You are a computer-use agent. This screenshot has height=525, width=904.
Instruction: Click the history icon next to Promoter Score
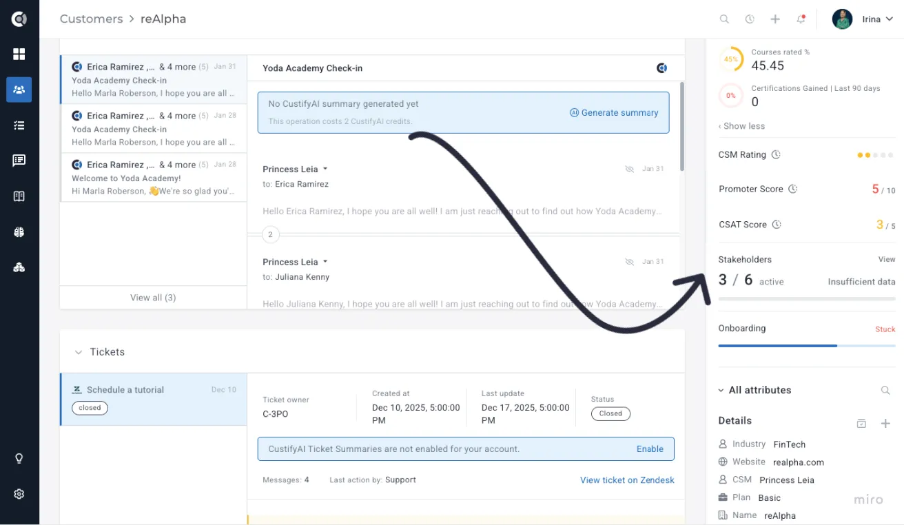coord(792,189)
